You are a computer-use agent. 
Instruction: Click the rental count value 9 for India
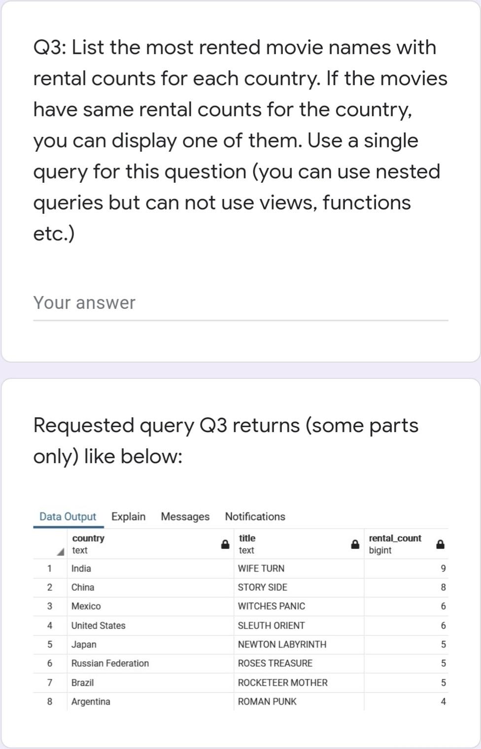point(443,569)
